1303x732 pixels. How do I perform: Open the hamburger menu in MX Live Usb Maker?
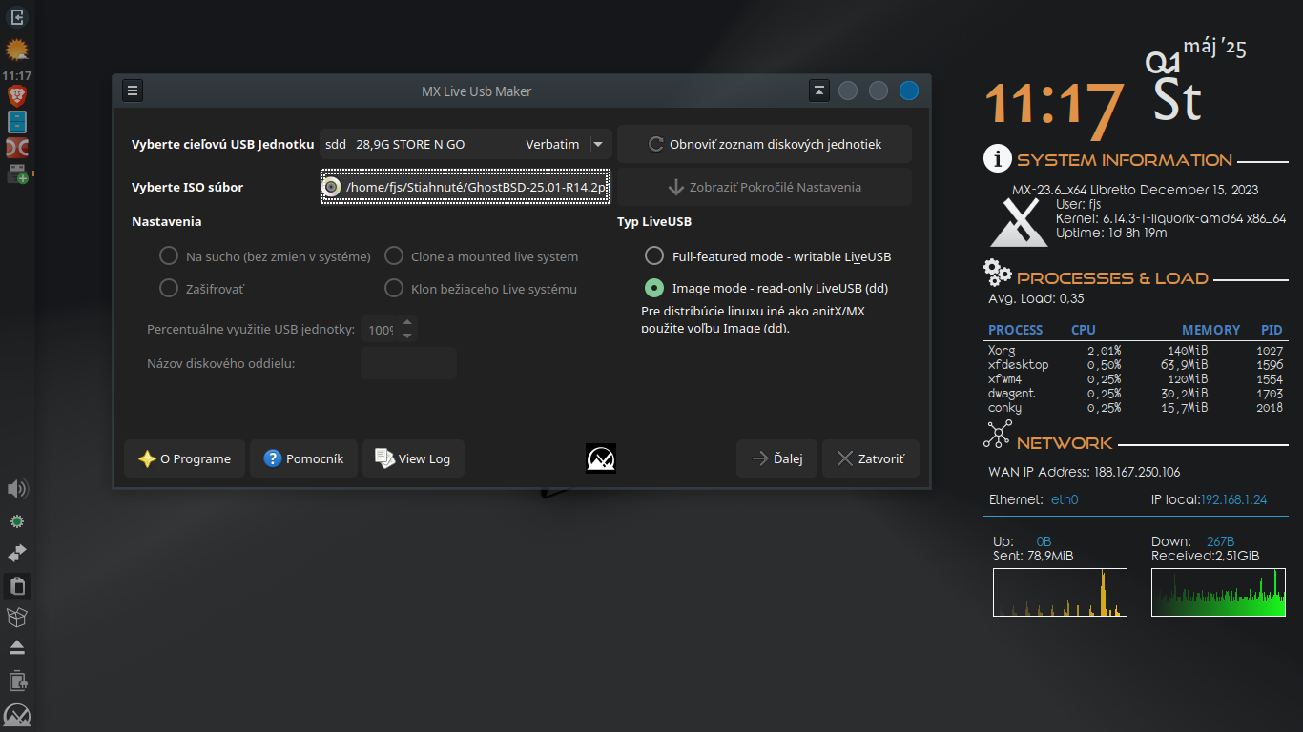(133, 91)
